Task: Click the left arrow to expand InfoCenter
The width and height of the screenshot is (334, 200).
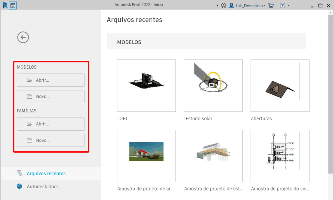Action: (x=218, y=6)
